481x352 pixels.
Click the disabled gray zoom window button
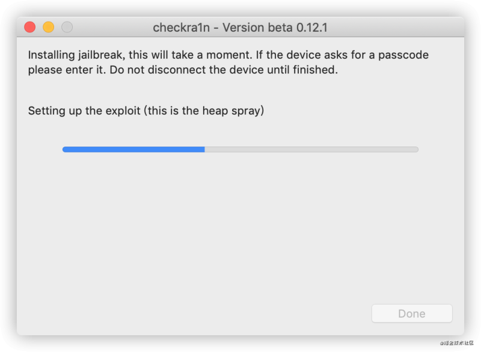tap(67, 27)
